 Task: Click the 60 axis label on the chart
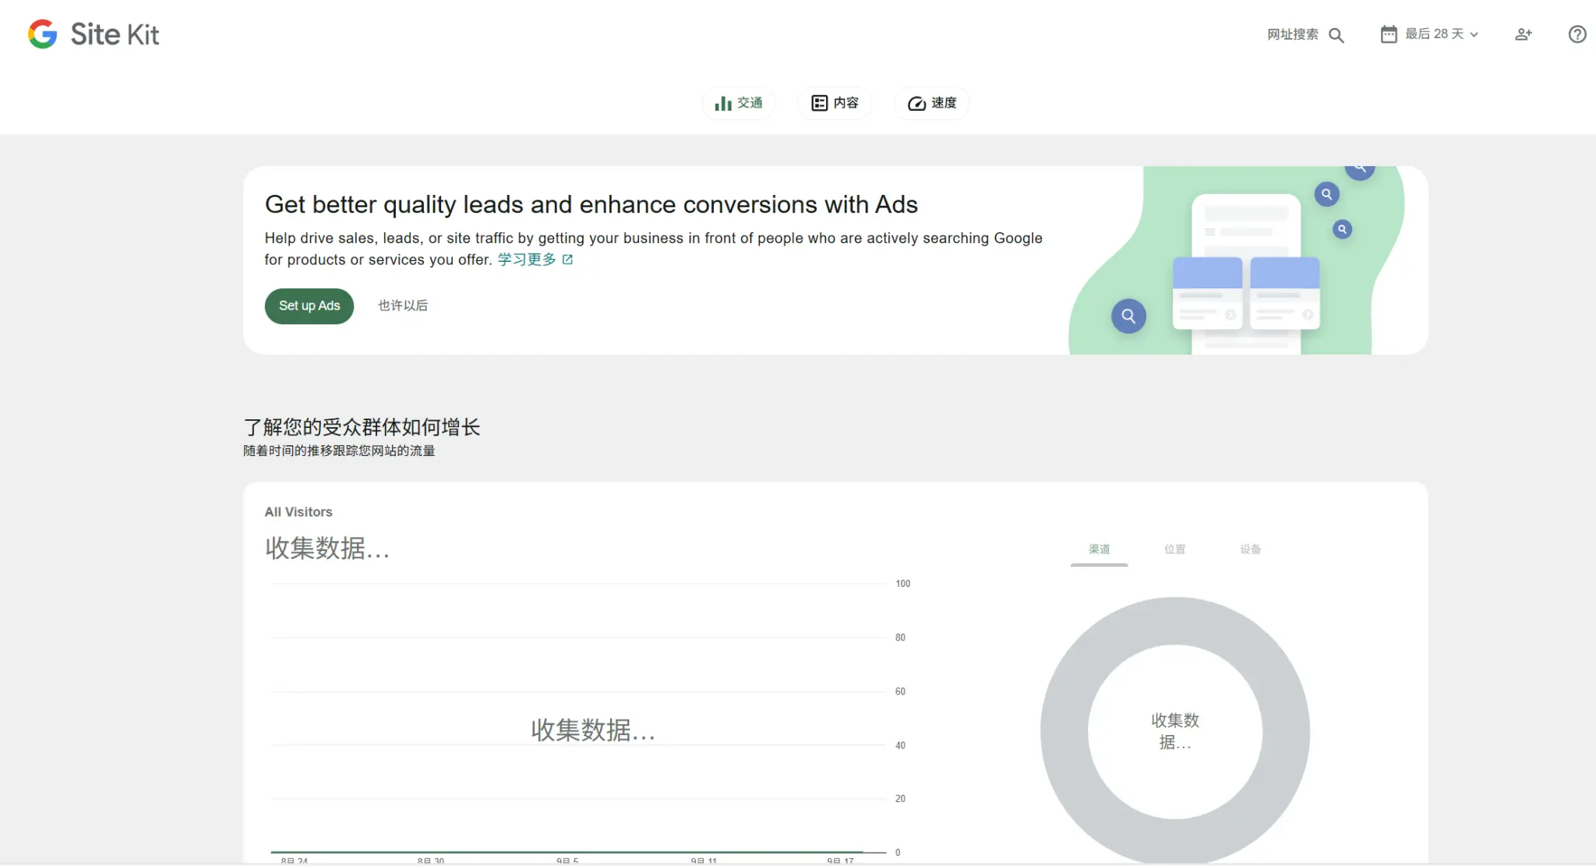900,691
